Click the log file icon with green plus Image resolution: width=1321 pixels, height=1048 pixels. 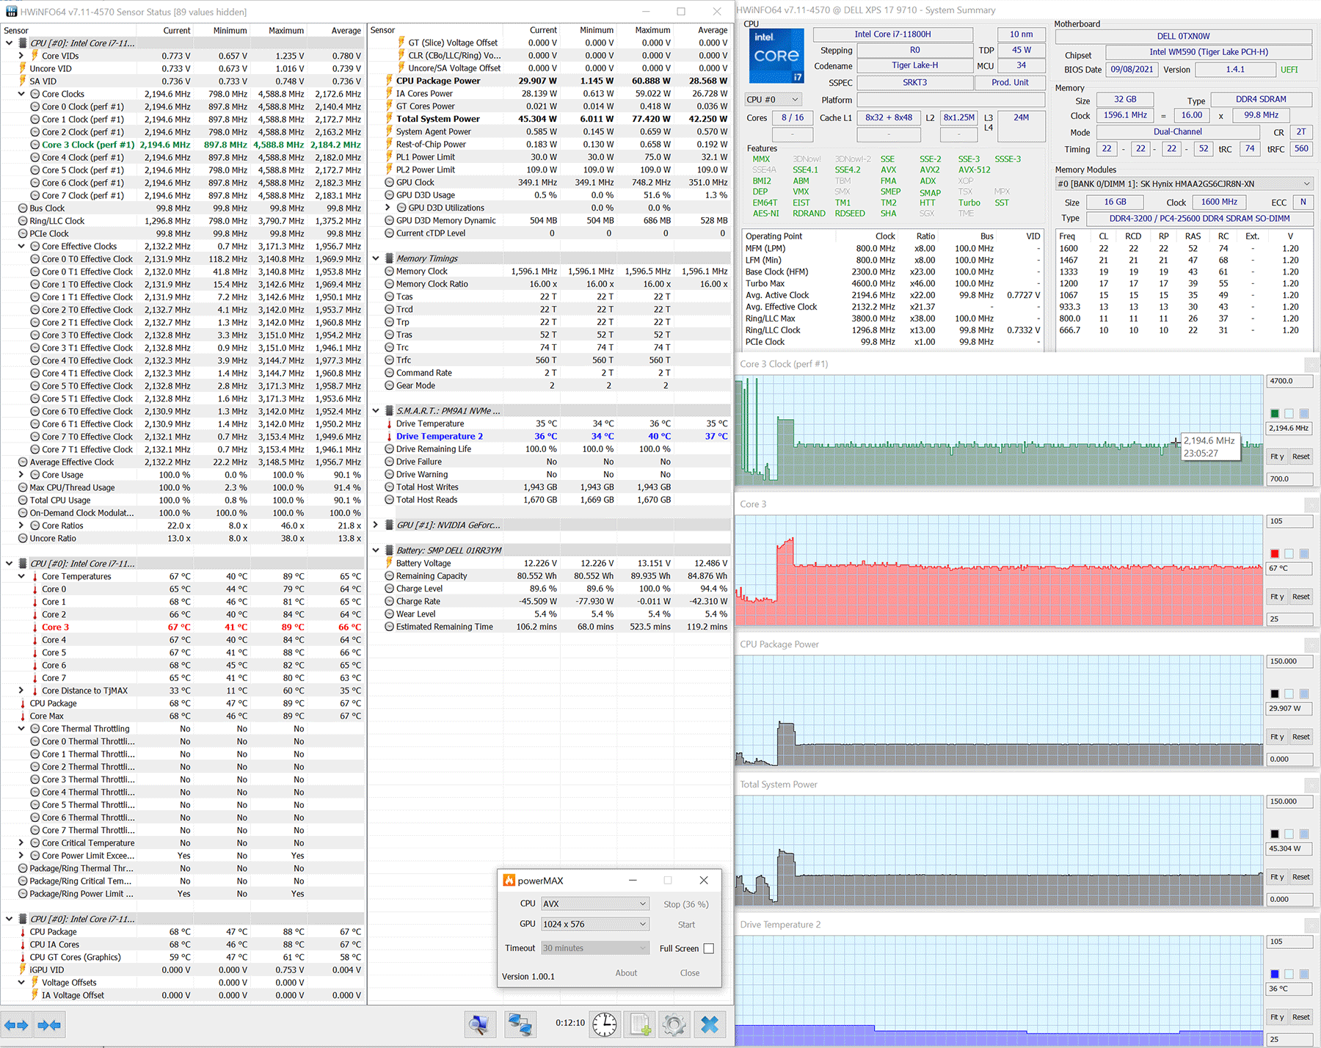(640, 1025)
